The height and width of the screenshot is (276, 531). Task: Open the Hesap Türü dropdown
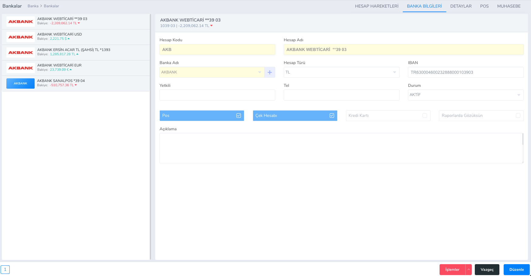click(341, 72)
